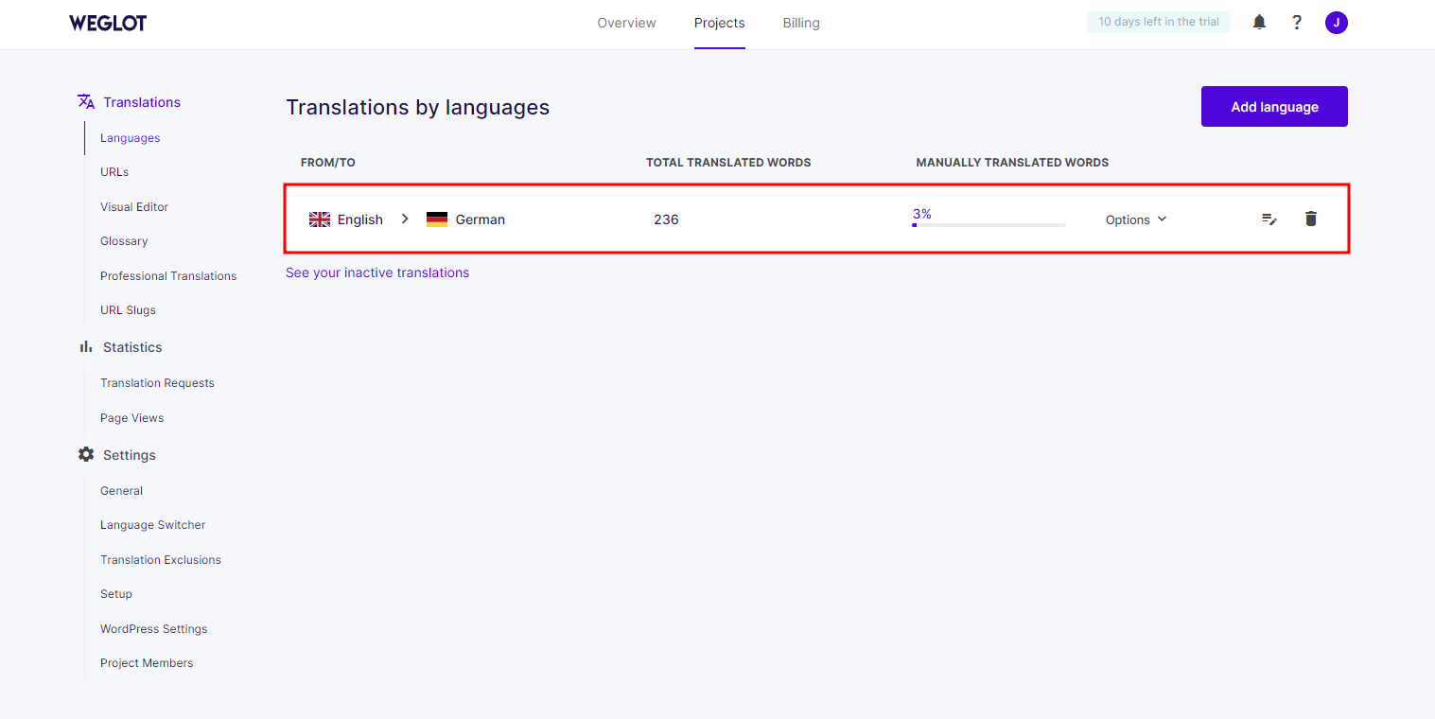Open the notifications bell icon
This screenshot has width=1435, height=719.
click(1259, 23)
